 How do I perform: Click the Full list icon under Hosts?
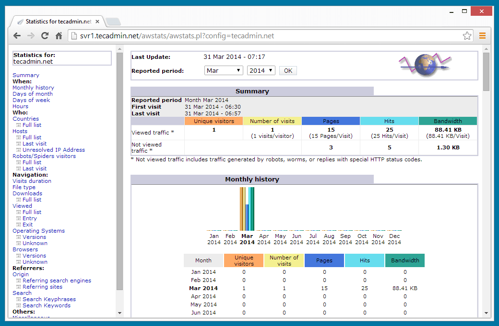point(18,137)
